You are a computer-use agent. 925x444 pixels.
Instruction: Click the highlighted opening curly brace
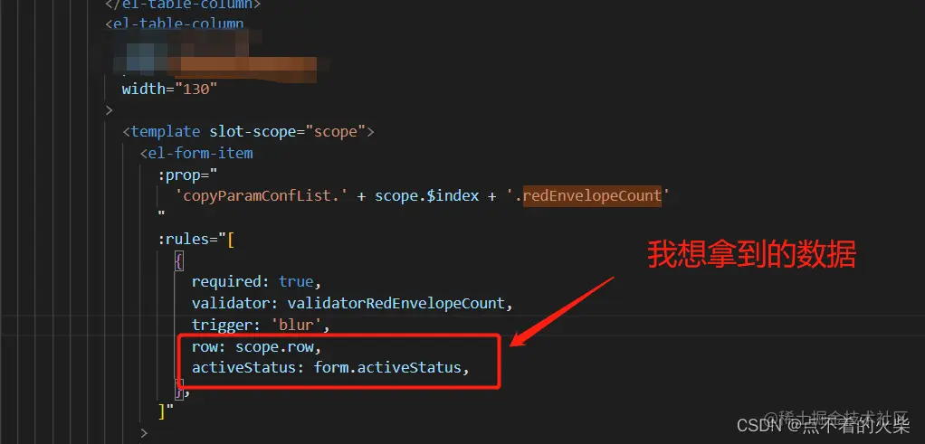(178, 260)
